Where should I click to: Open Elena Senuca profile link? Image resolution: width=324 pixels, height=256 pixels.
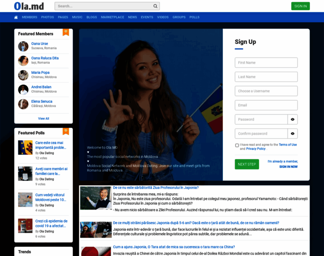[42, 102]
